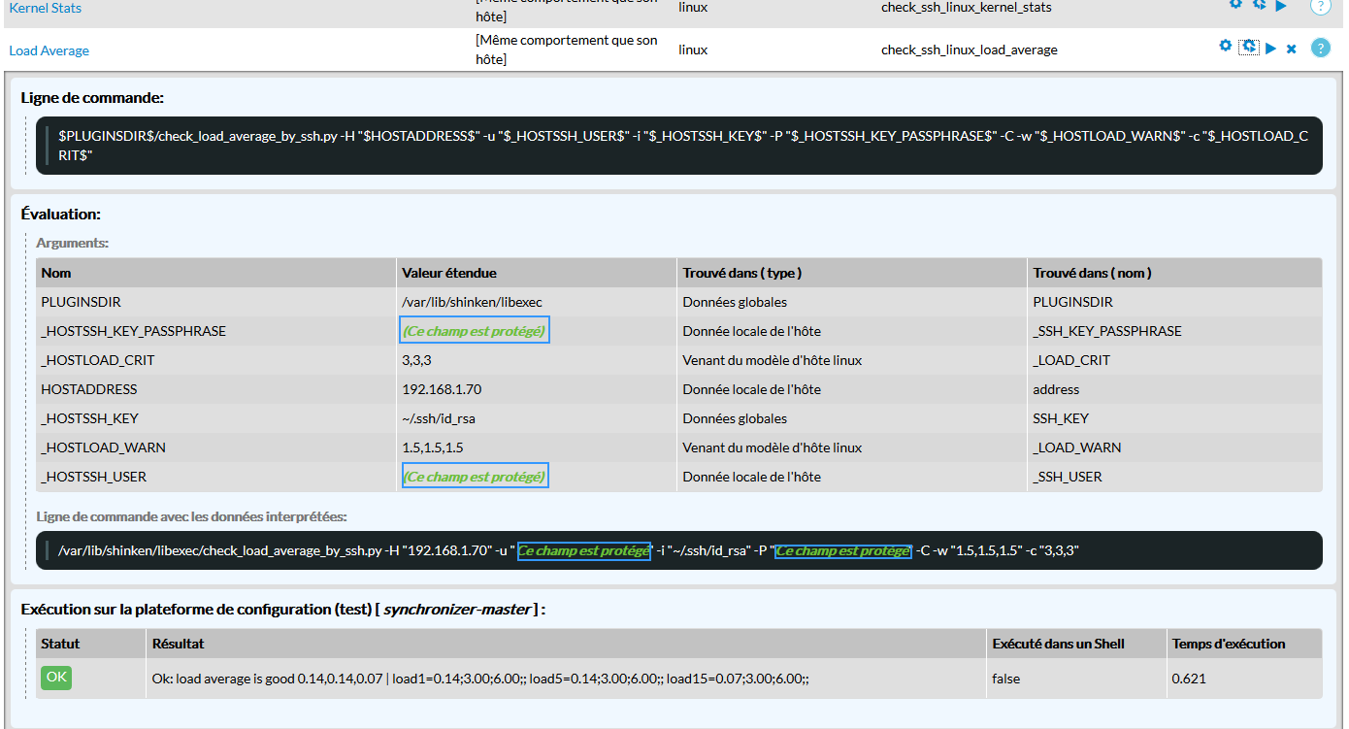Close the Load Average details with X icon
Image resolution: width=1349 pixels, height=729 pixels.
[1292, 49]
